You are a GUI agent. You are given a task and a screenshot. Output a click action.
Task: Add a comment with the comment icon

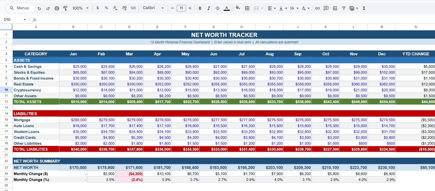click(x=326, y=8)
